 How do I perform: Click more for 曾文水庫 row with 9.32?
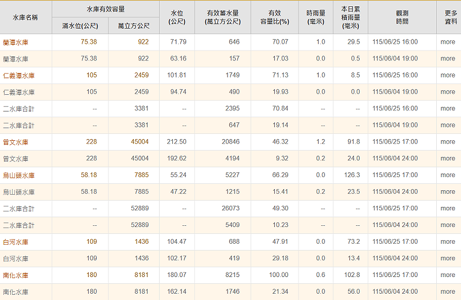[x=448, y=159]
